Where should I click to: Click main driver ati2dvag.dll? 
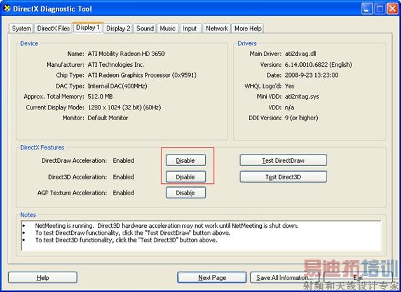[x=301, y=53]
